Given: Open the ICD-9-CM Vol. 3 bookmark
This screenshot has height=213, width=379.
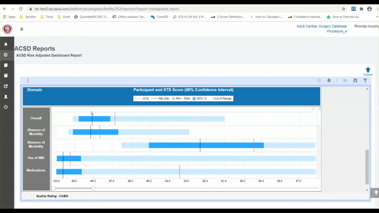Looking at the screenshot, I should tap(190, 17).
